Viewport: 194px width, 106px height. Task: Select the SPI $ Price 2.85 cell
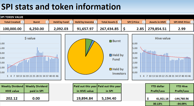pyautogui.click(x=133, y=28)
